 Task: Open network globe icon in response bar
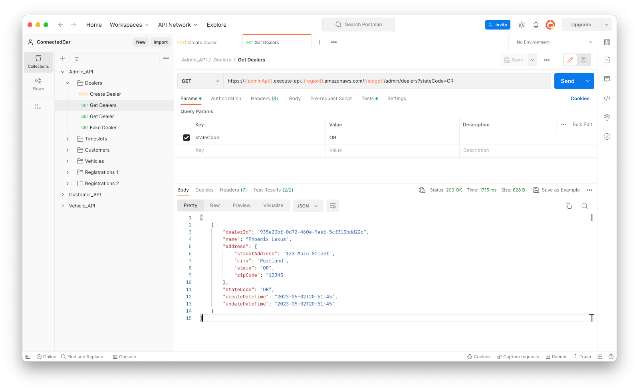point(422,190)
